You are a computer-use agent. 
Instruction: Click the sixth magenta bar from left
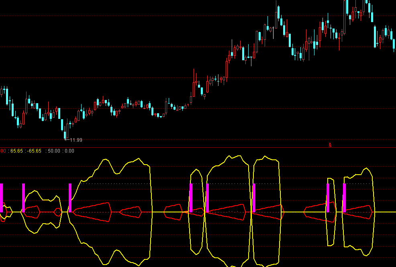(254, 198)
